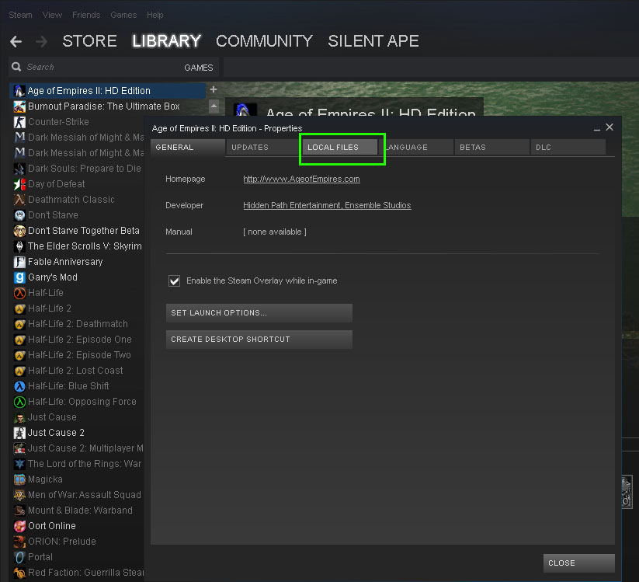The height and width of the screenshot is (582, 639).
Task: Click the Just Cause 2 game icon
Action: pyautogui.click(x=19, y=433)
